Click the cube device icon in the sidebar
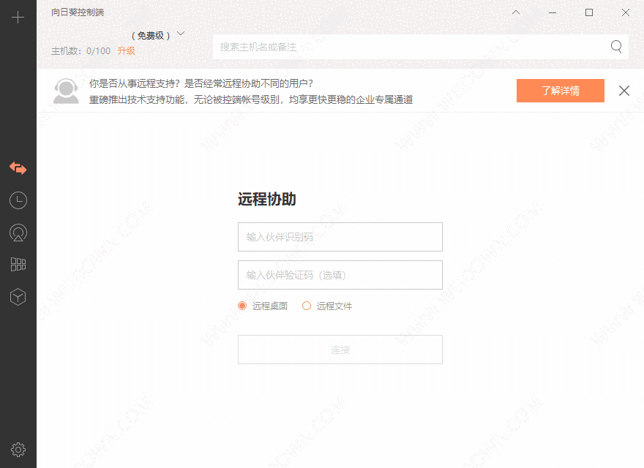Screen dimensions: 644x468 click(18, 297)
